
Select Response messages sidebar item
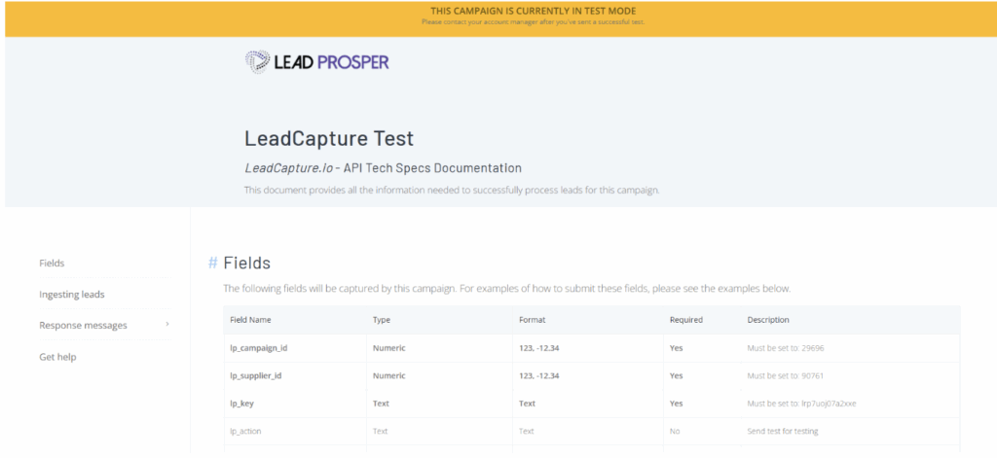(x=83, y=325)
